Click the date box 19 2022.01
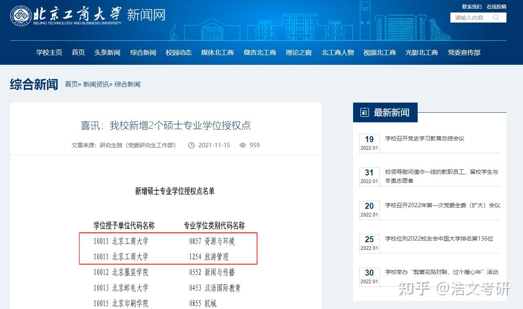This screenshot has height=309, width=523. click(369, 143)
